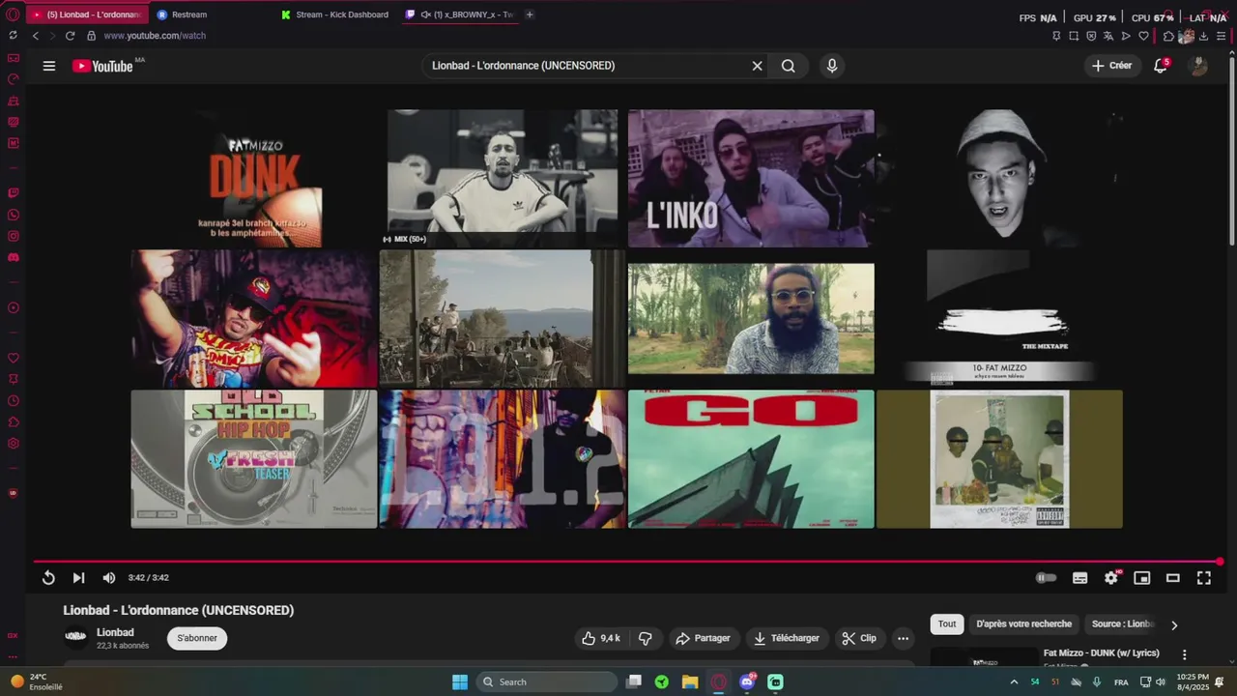The height and width of the screenshot is (696, 1237).
Task: Take a snapshot with the browser tool
Action: tap(1074, 36)
